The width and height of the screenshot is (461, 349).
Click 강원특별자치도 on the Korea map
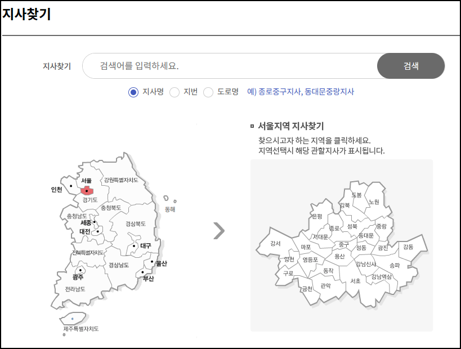tap(121, 180)
